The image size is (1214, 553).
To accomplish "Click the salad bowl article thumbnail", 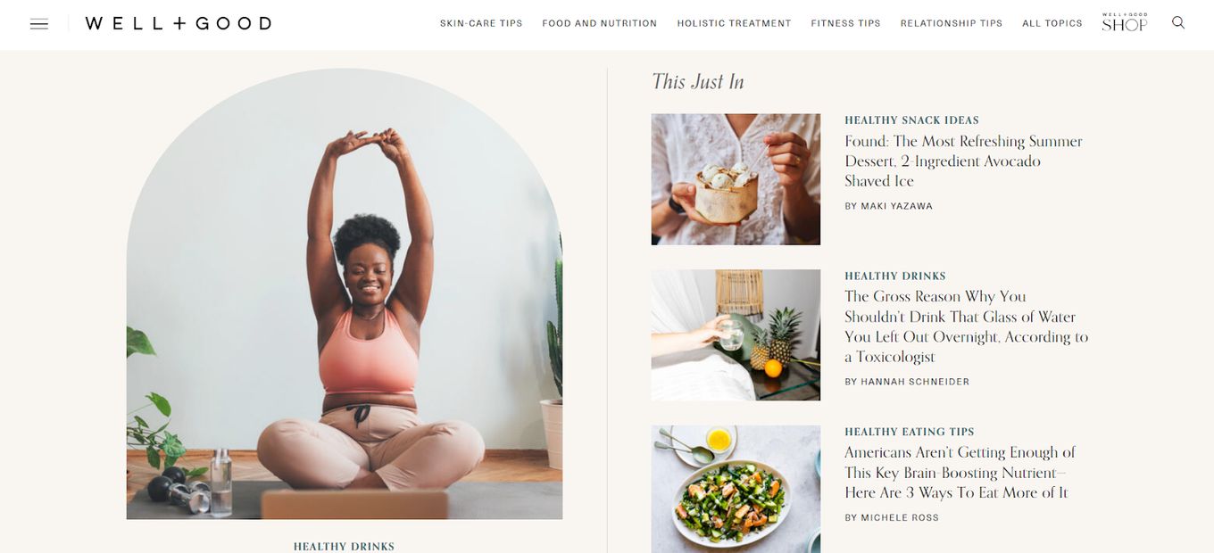I will pyautogui.click(x=736, y=489).
